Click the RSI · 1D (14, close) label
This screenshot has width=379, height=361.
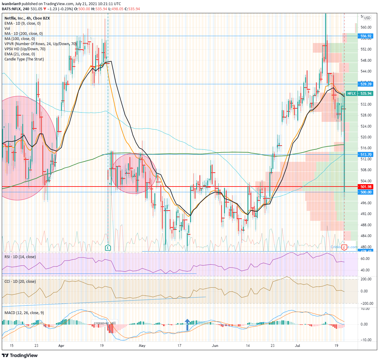click(20, 257)
